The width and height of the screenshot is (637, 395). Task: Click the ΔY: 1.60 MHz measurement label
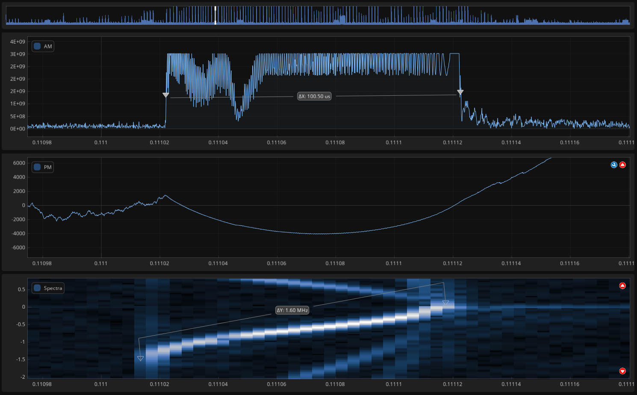pyautogui.click(x=292, y=310)
